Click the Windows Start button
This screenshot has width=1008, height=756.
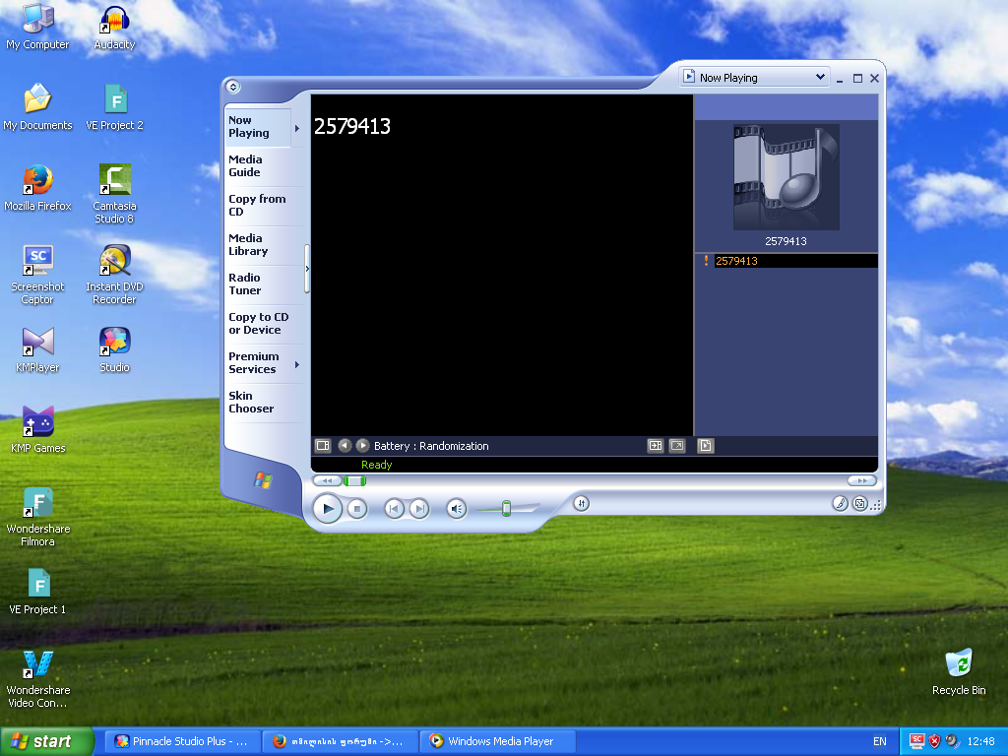click(x=46, y=741)
